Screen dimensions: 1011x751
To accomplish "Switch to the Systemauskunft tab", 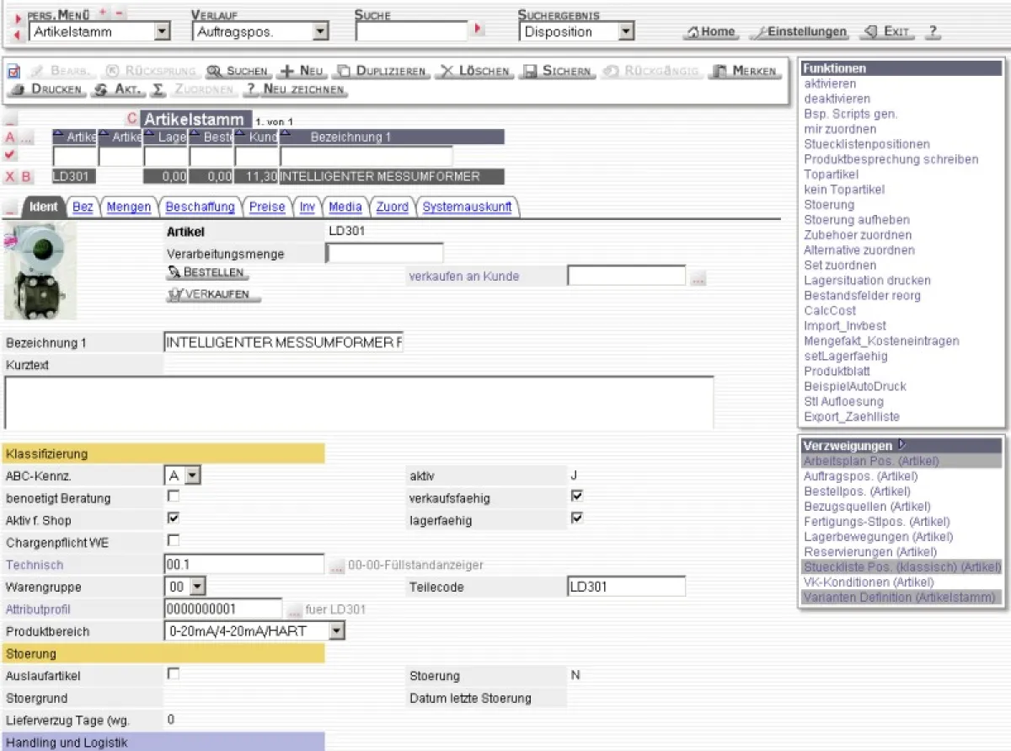I will 468,207.
